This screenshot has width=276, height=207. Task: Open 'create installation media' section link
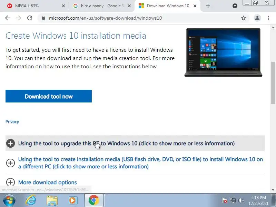click(x=140, y=163)
